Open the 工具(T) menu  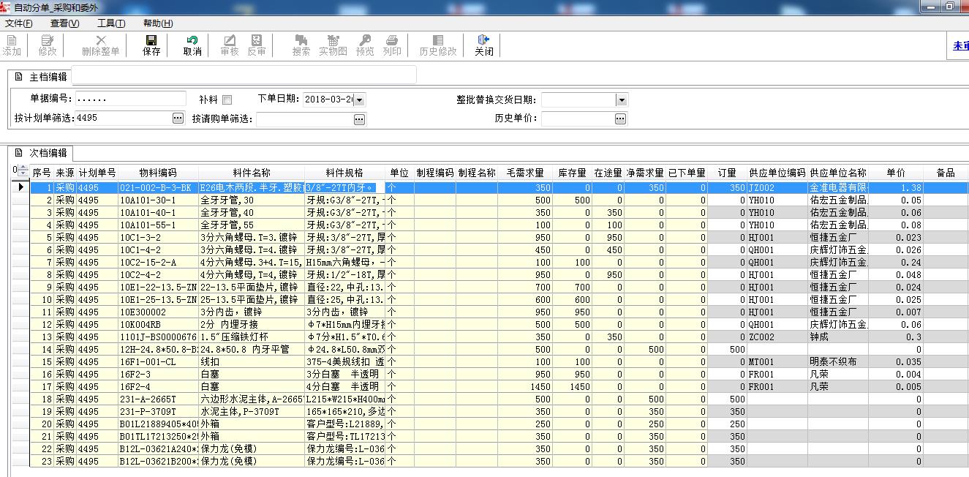[111, 23]
